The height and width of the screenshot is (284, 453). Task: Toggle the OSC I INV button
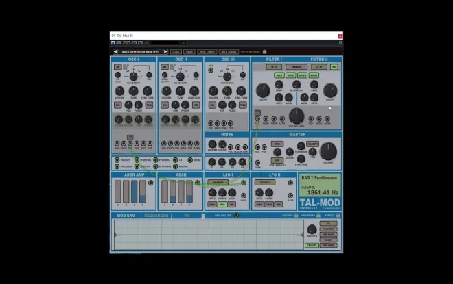click(x=117, y=105)
